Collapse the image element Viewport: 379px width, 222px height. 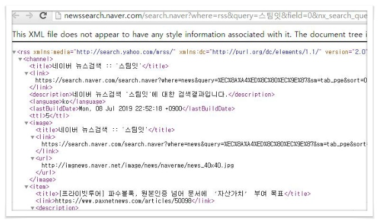click(26, 123)
